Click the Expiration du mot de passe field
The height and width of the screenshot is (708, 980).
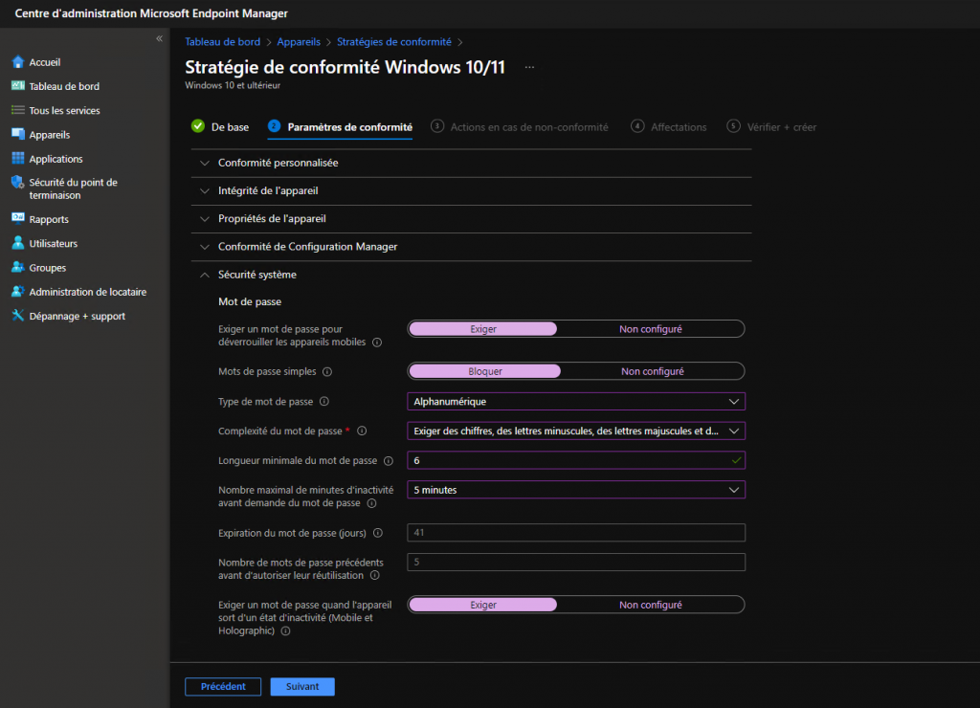[x=575, y=532]
